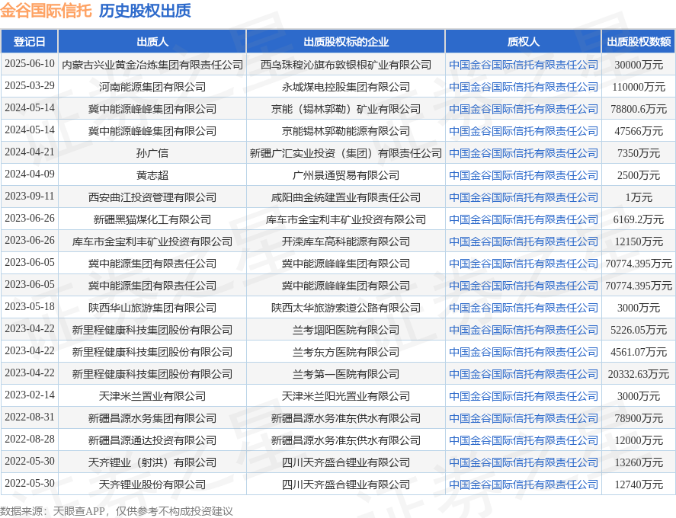Open 质权人 link in 孙广信 row
The image size is (676, 518).
coord(524,153)
